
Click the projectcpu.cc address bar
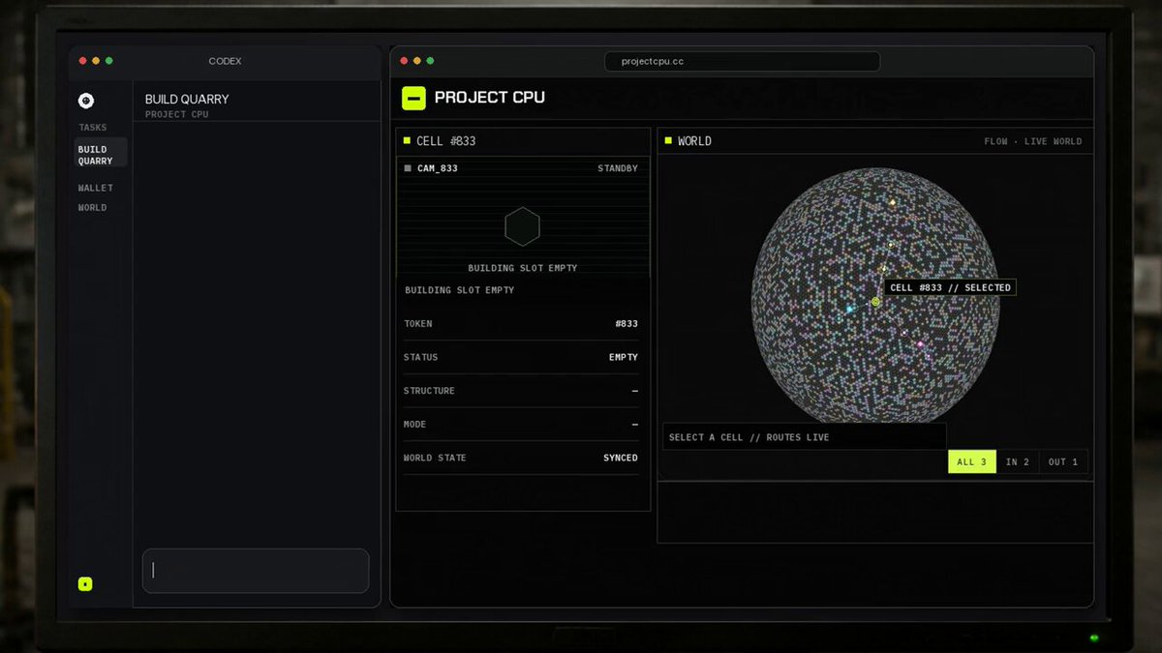tap(742, 61)
